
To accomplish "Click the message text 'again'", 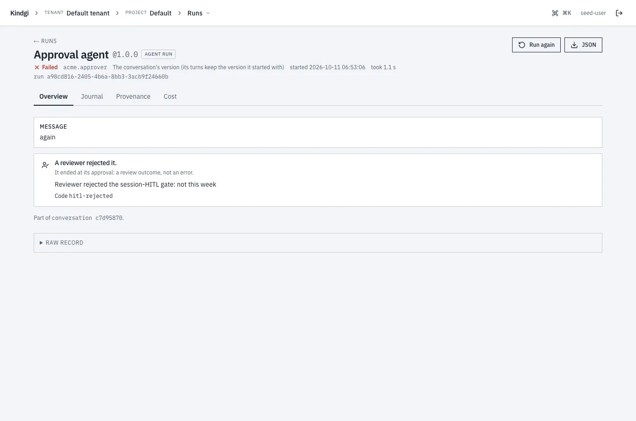I will 48,137.
